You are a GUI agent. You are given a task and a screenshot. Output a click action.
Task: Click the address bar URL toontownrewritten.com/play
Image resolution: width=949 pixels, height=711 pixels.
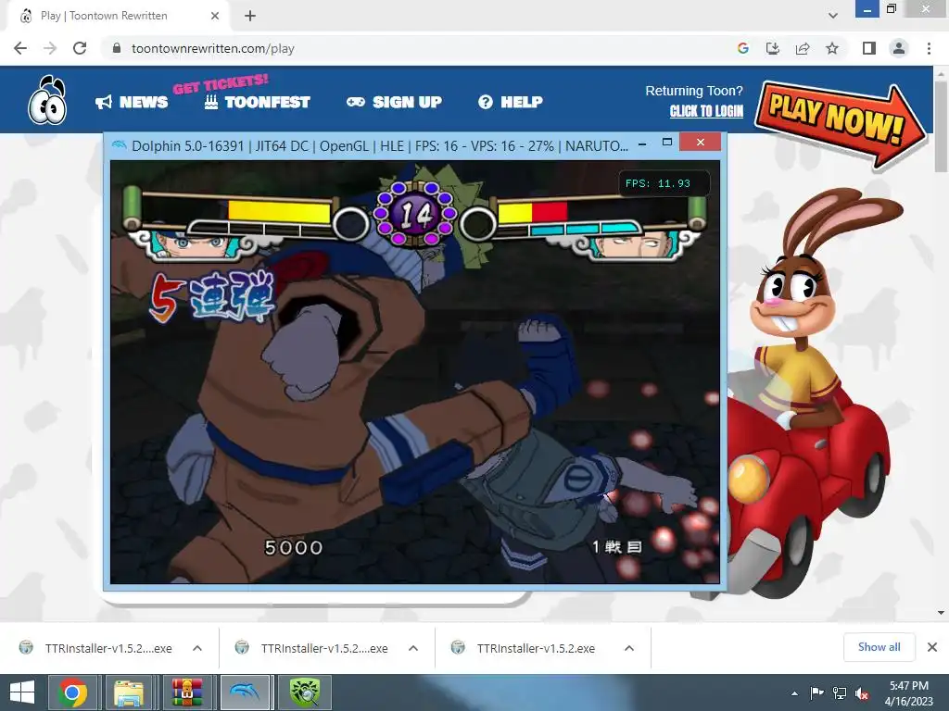(212, 48)
